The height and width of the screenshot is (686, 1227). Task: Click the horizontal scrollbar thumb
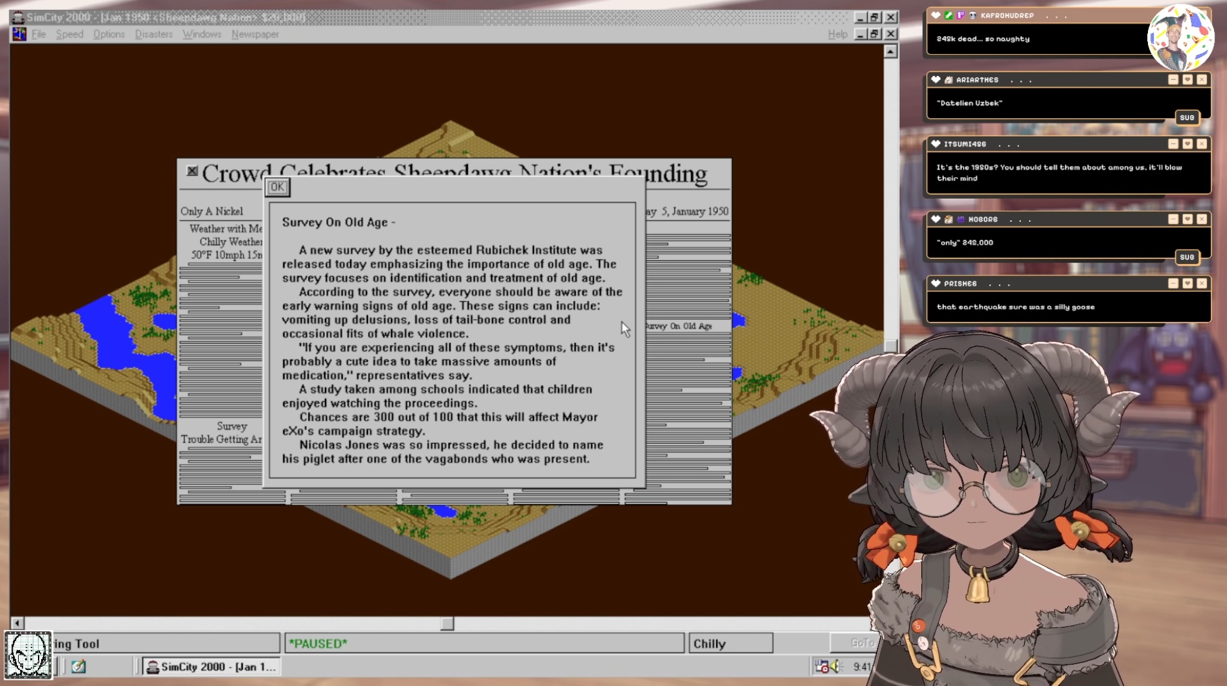pyautogui.click(x=447, y=623)
